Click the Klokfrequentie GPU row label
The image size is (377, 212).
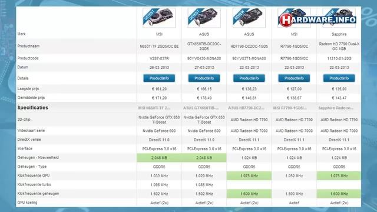tap(34, 175)
